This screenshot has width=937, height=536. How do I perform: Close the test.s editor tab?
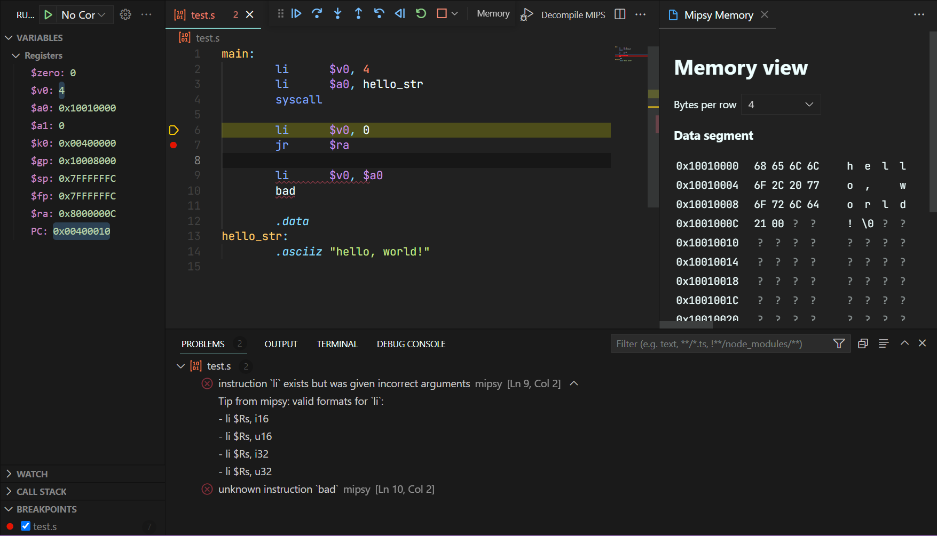250,15
